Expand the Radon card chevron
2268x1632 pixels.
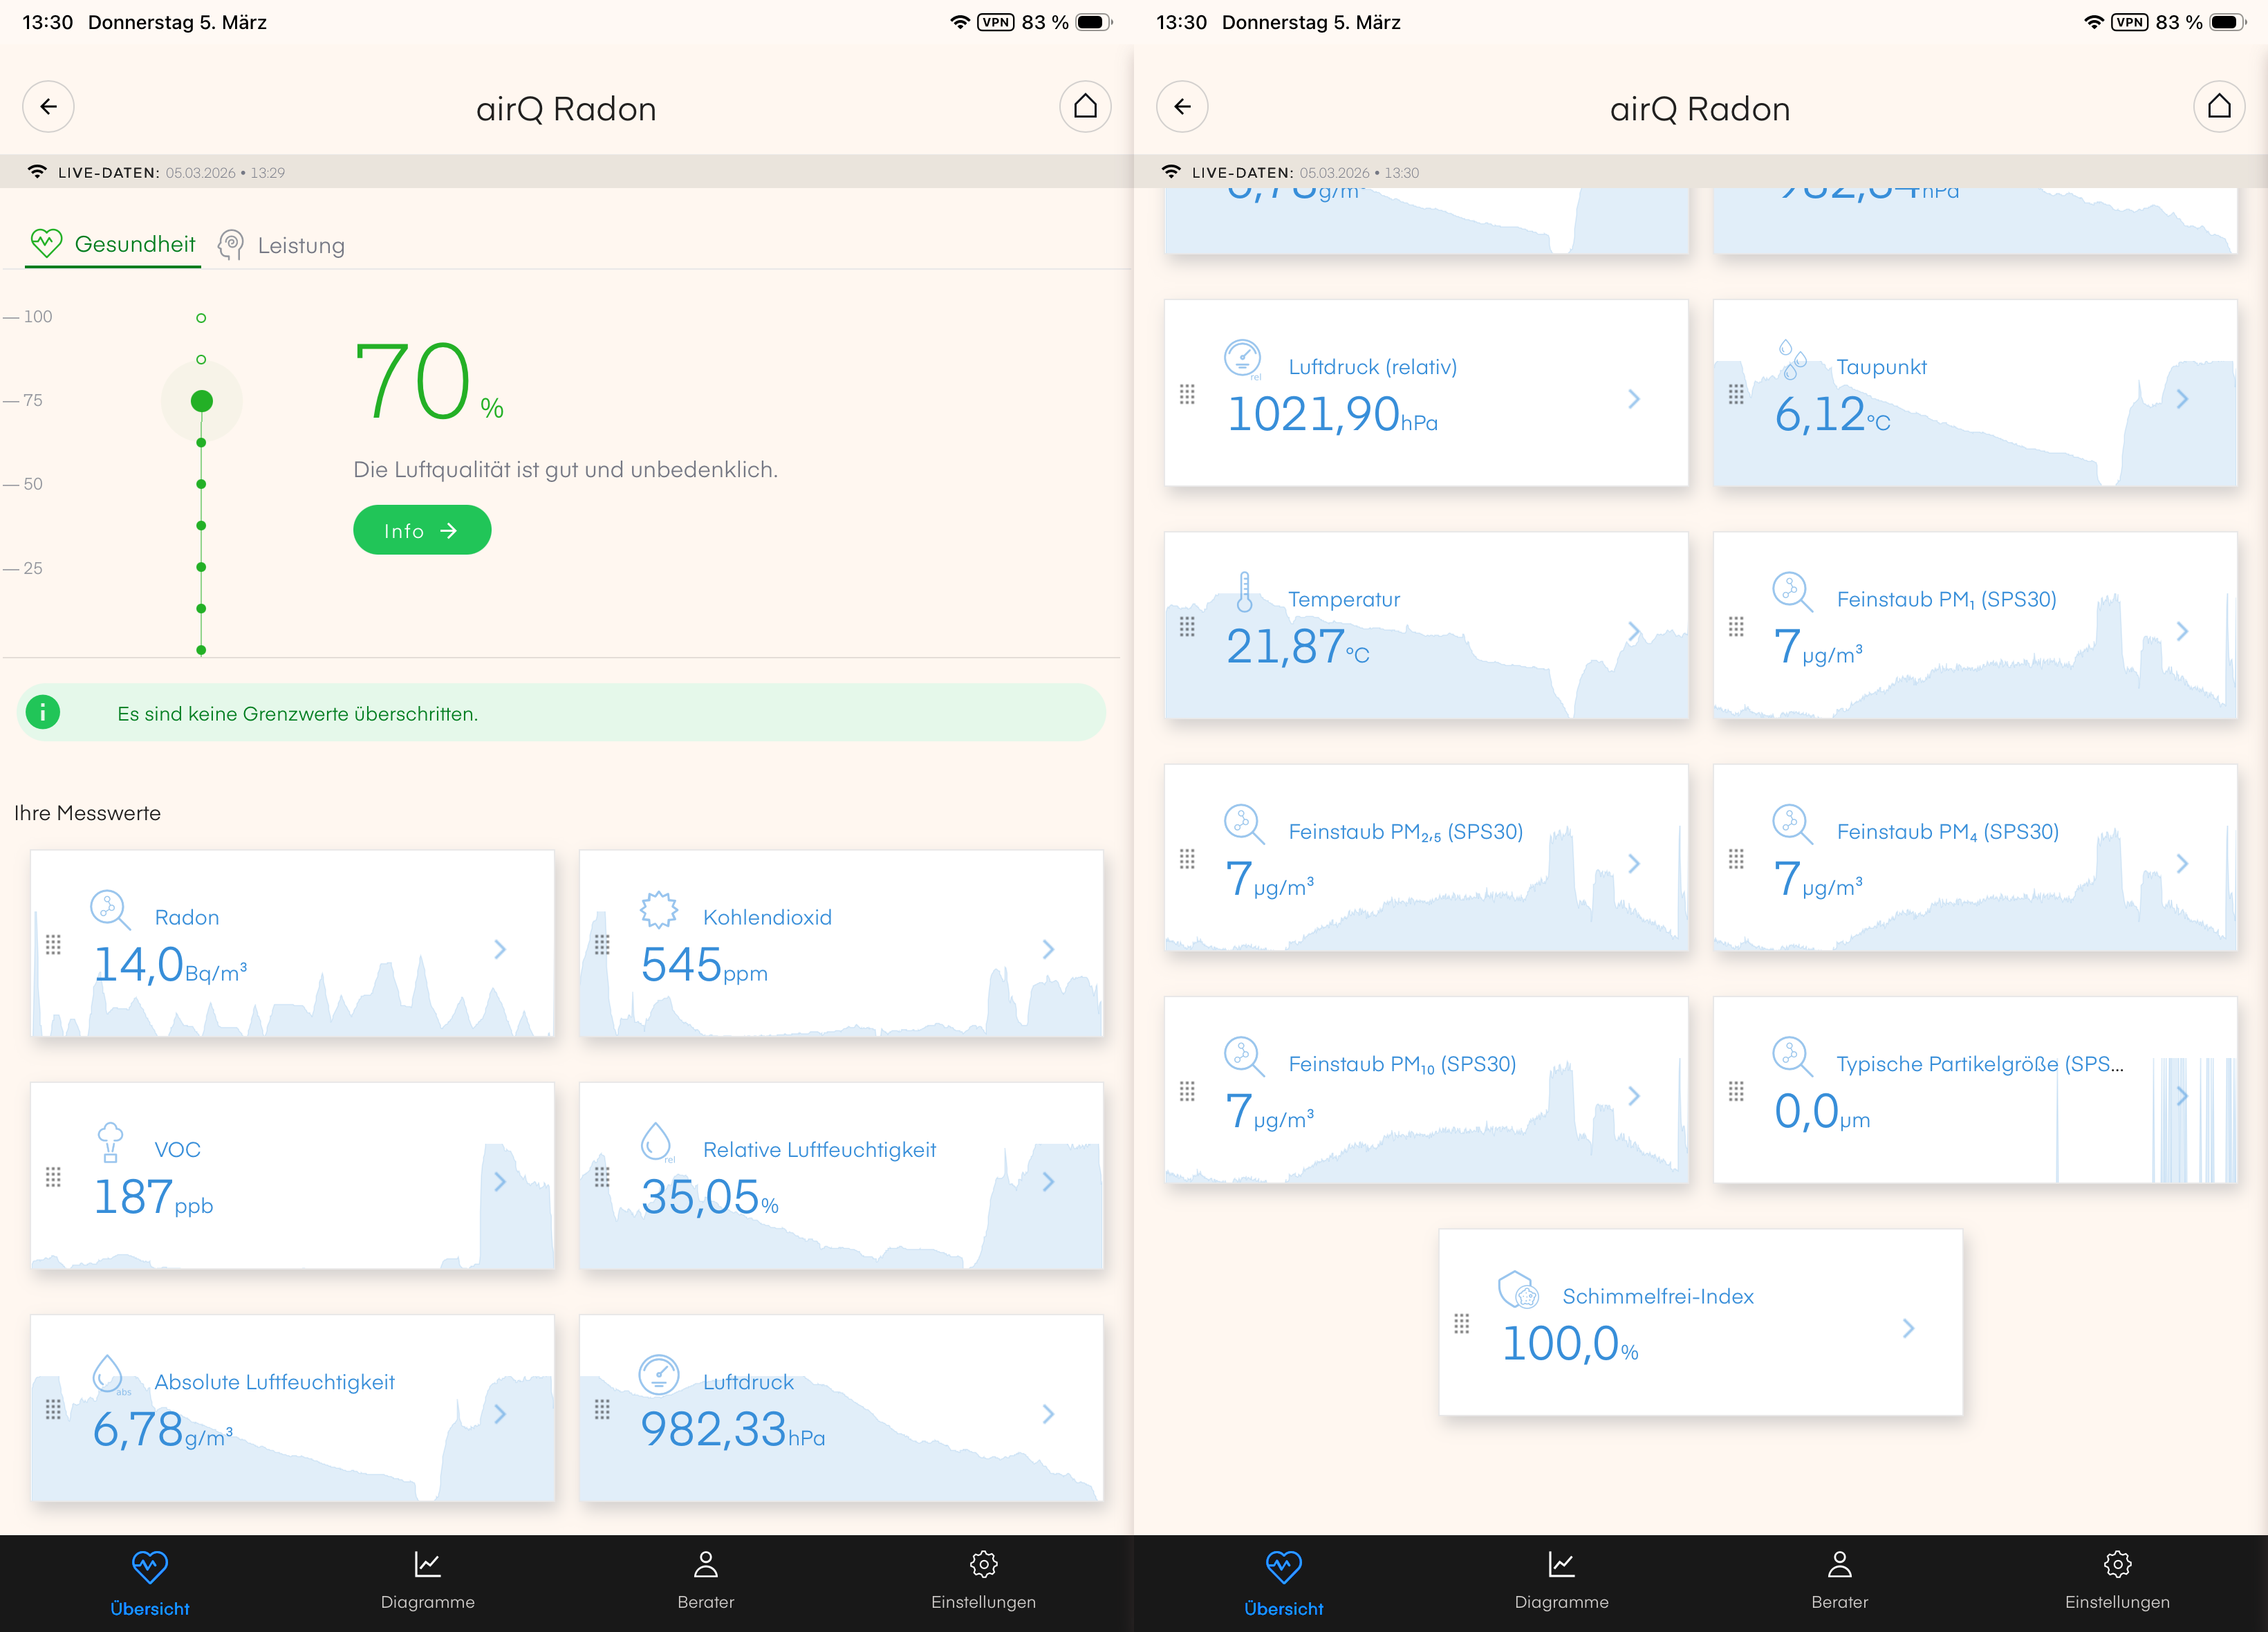tap(500, 949)
